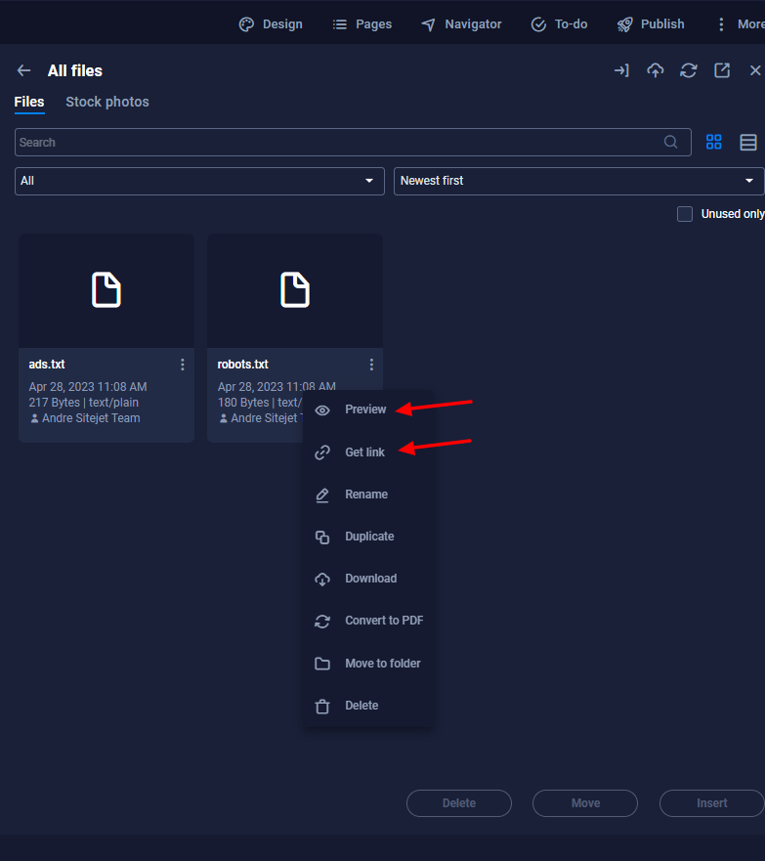Switch to list view
This screenshot has height=861, width=765.
748,143
